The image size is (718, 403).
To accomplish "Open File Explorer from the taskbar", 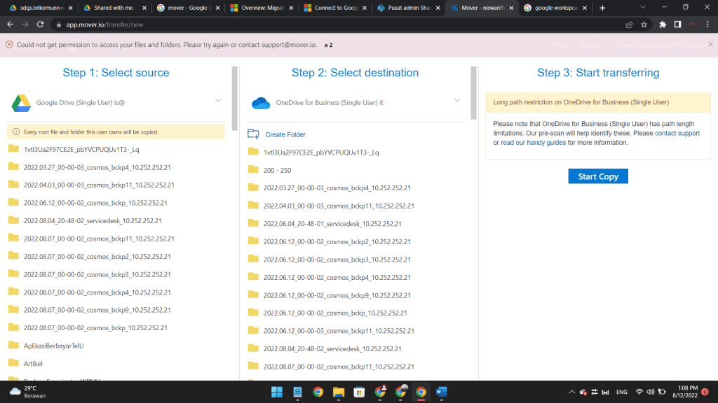I will click(x=339, y=392).
